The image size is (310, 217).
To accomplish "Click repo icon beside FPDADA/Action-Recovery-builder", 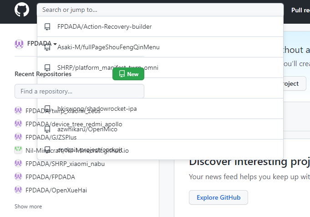I will tap(47, 27).
